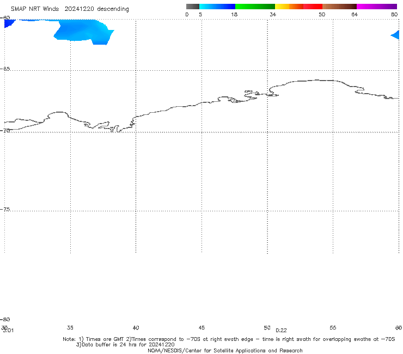This screenshot has height=354, width=403.
Task: Click the brown 50-64 segment of the color bar
Action: (x=339, y=7)
